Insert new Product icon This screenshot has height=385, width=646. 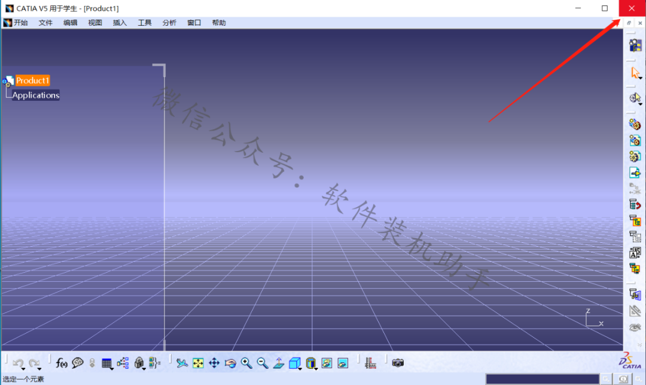(x=635, y=140)
